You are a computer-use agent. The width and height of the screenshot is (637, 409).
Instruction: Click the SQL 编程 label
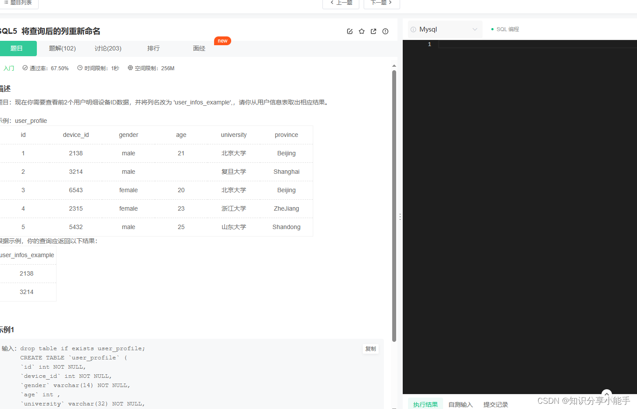coord(508,29)
